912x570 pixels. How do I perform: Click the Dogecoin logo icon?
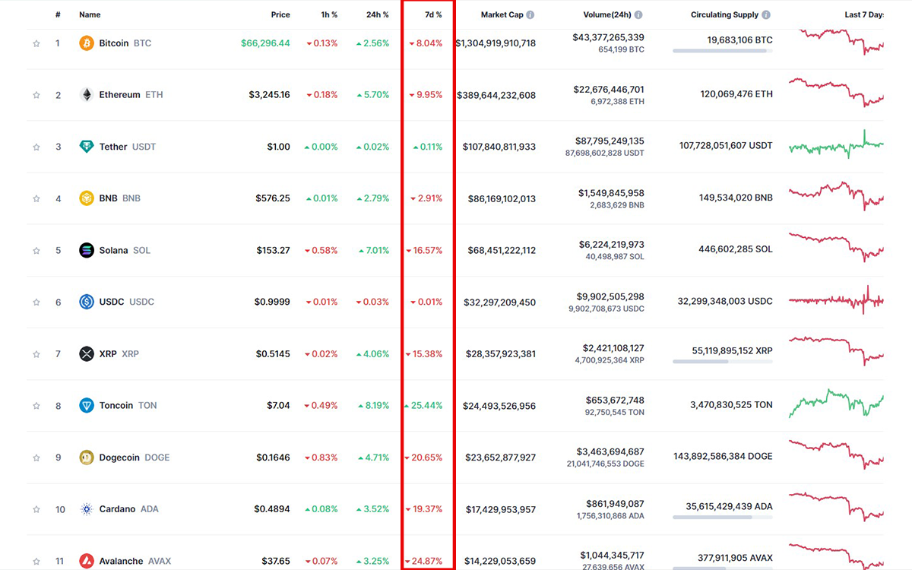[x=87, y=458]
